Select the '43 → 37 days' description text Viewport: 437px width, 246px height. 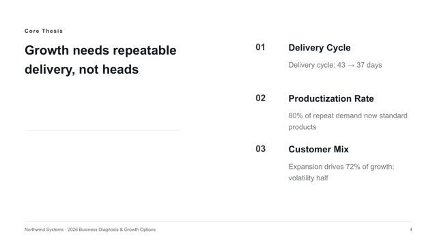click(x=360, y=65)
